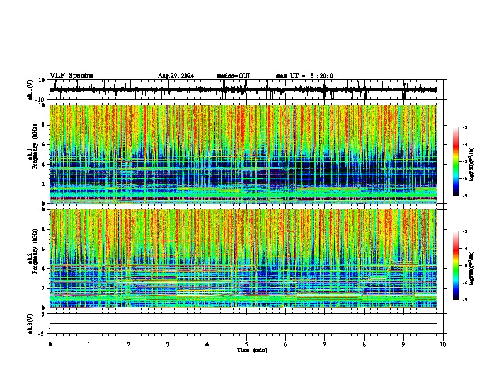Click the color scale bar beside ch.2 spectrogram

pos(456,266)
